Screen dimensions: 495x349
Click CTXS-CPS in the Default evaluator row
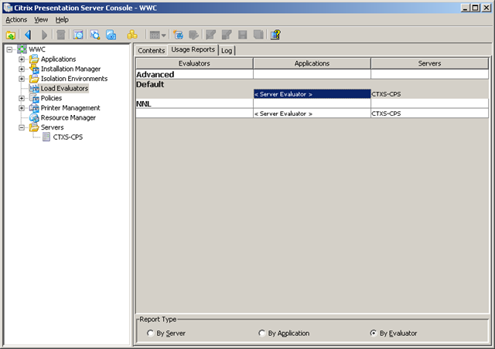tap(430, 94)
